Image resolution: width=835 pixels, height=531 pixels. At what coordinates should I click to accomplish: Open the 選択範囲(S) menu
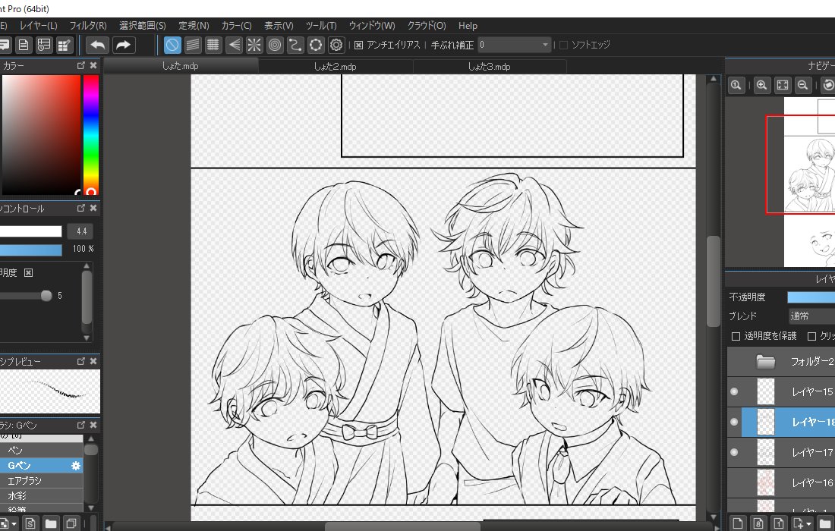[143, 26]
